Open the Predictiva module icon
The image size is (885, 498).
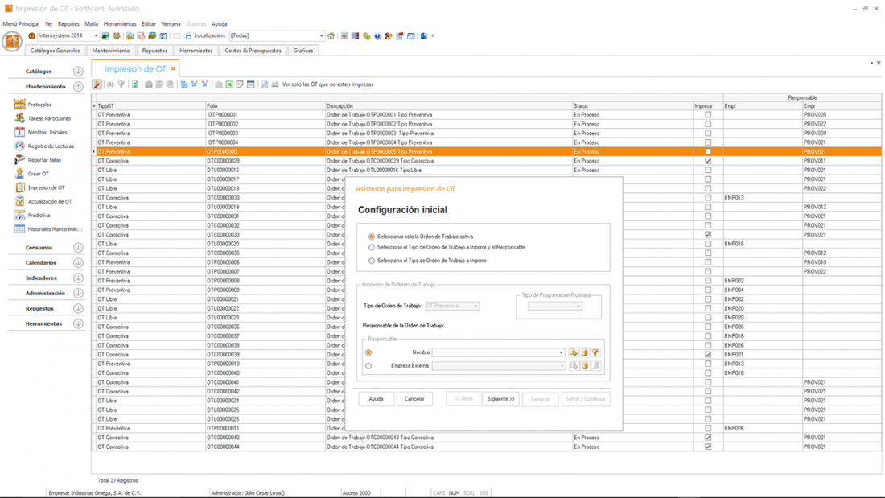point(20,216)
